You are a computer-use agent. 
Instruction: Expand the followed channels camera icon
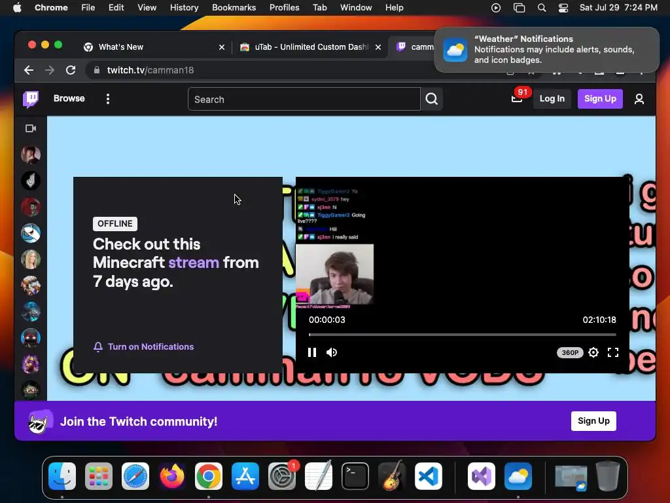tap(31, 128)
